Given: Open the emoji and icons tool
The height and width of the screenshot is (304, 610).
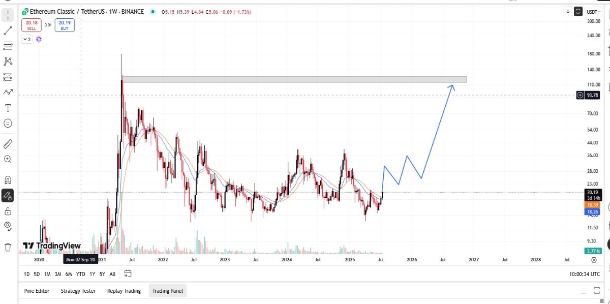Looking at the screenshot, I should coord(8,123).
